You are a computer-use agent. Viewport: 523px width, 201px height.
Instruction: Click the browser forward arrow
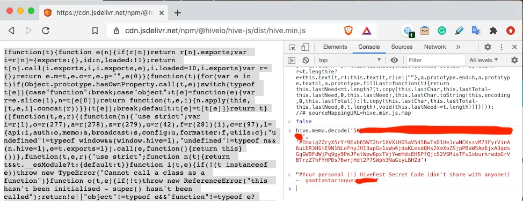pos(28,31)
